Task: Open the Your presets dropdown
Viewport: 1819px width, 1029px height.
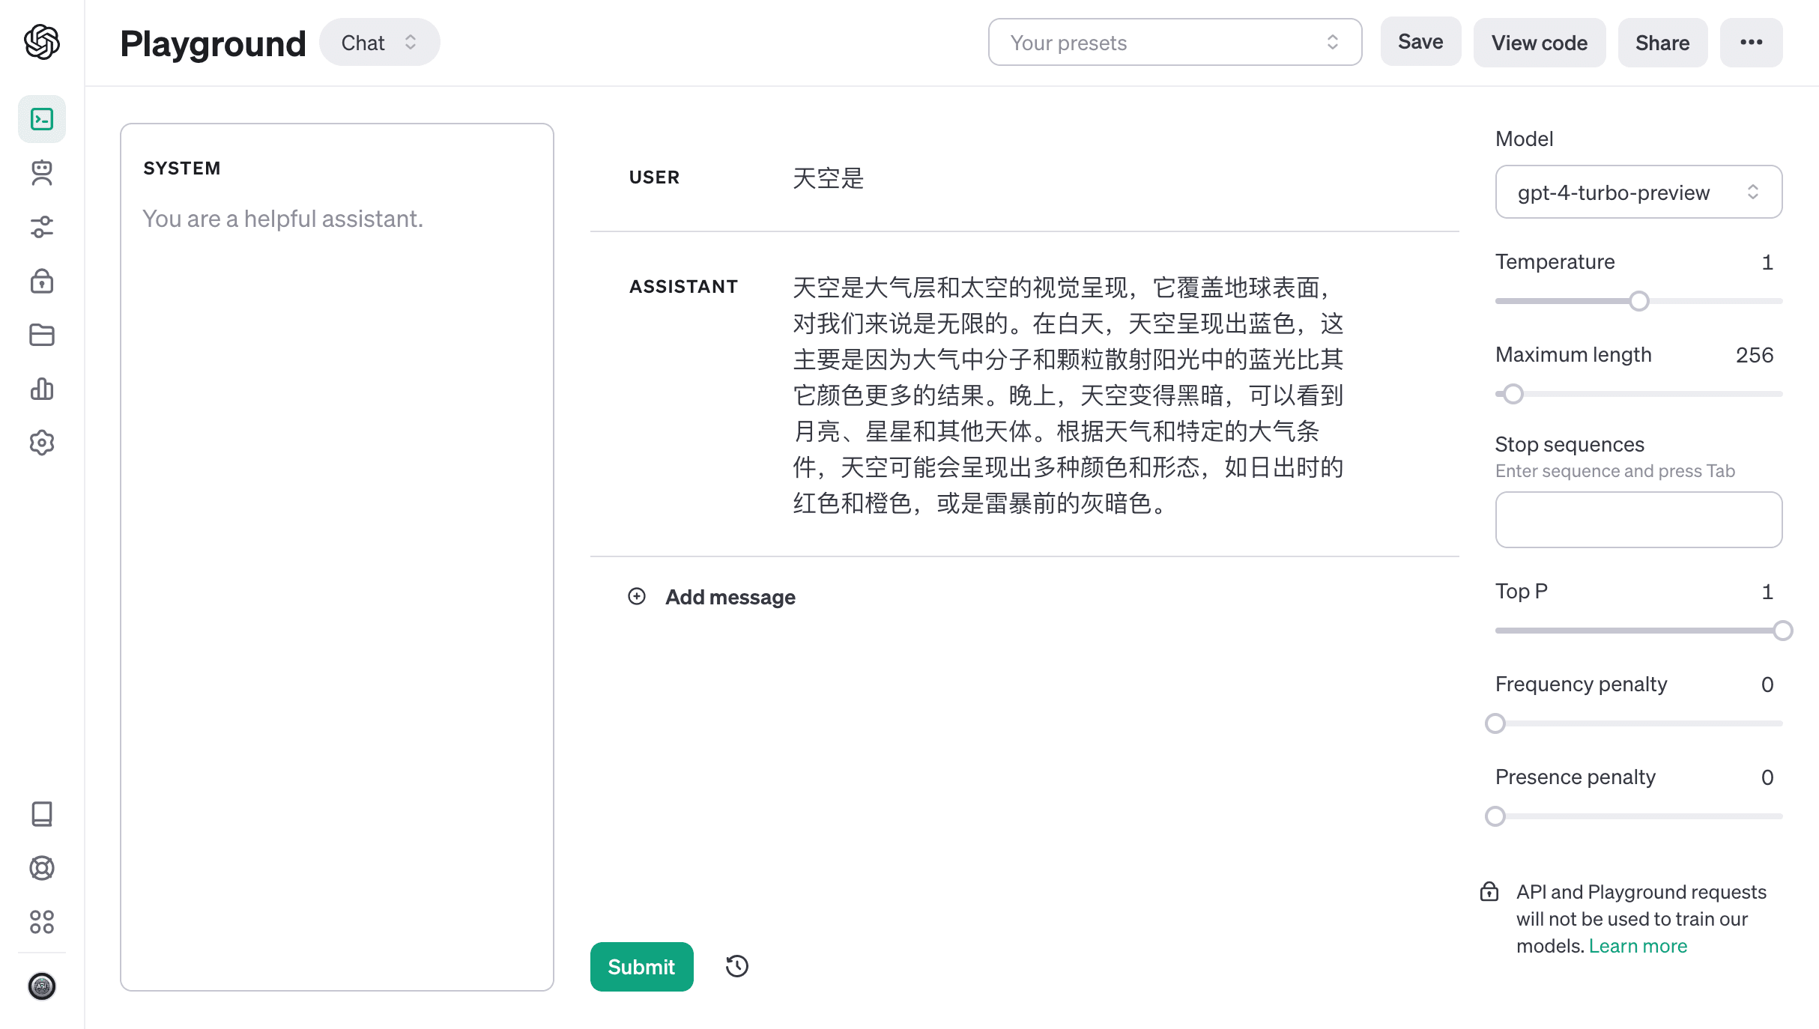Action: click(x=1174, y=43)
